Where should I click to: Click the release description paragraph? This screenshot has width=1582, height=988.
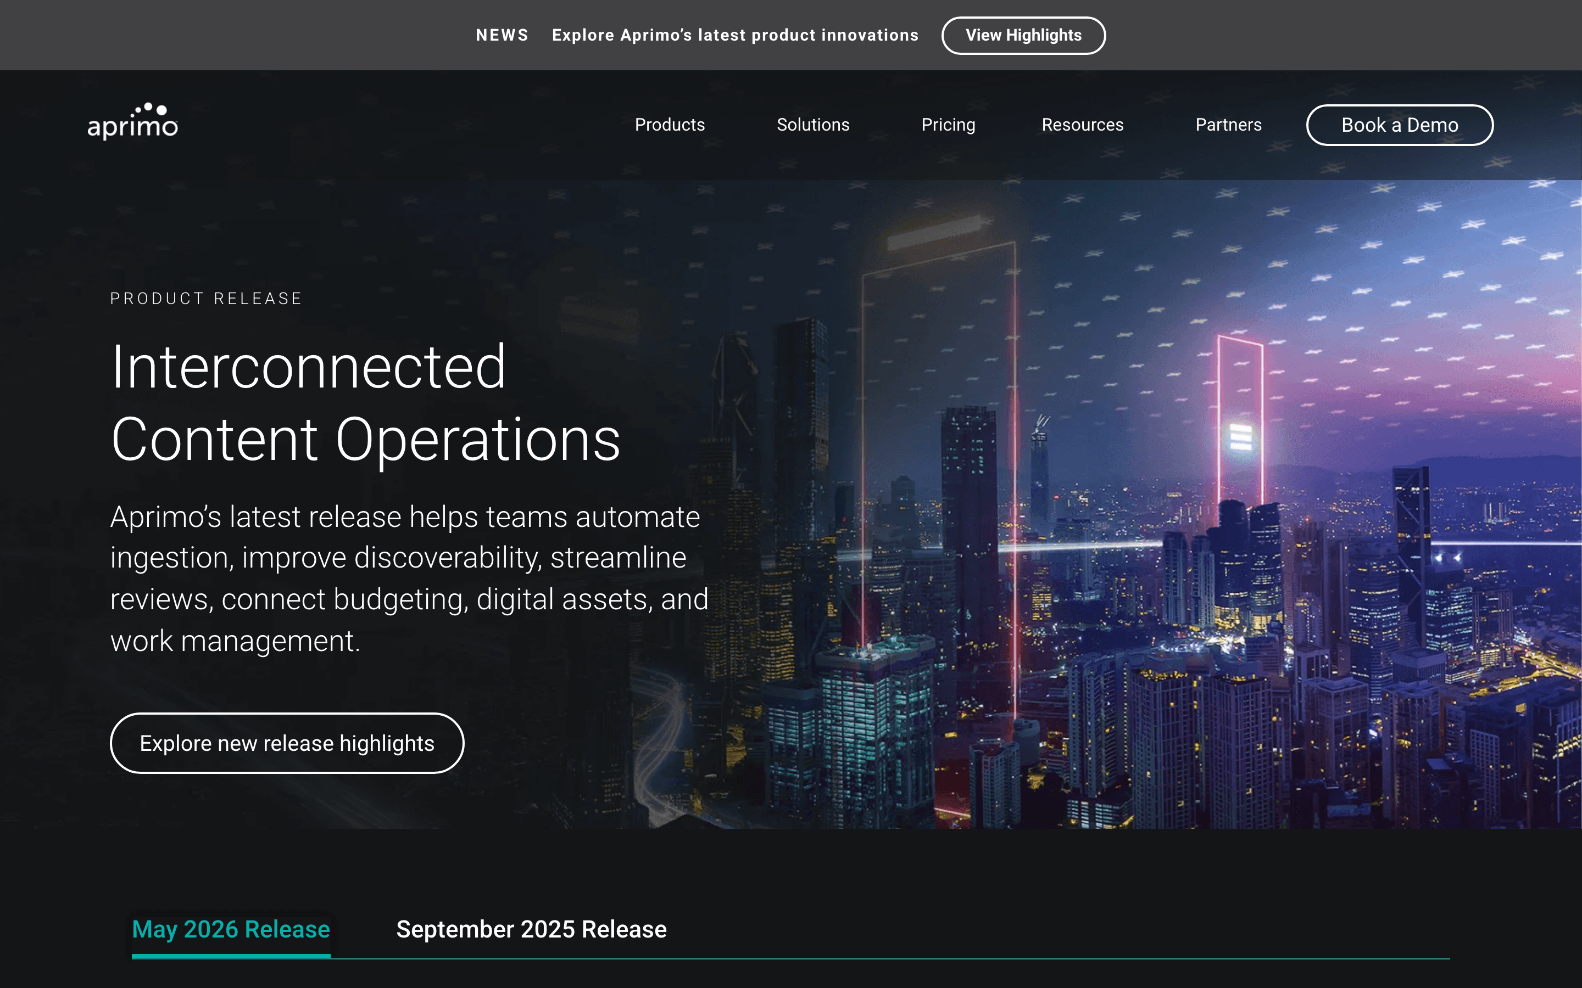(x=409, y=579)
